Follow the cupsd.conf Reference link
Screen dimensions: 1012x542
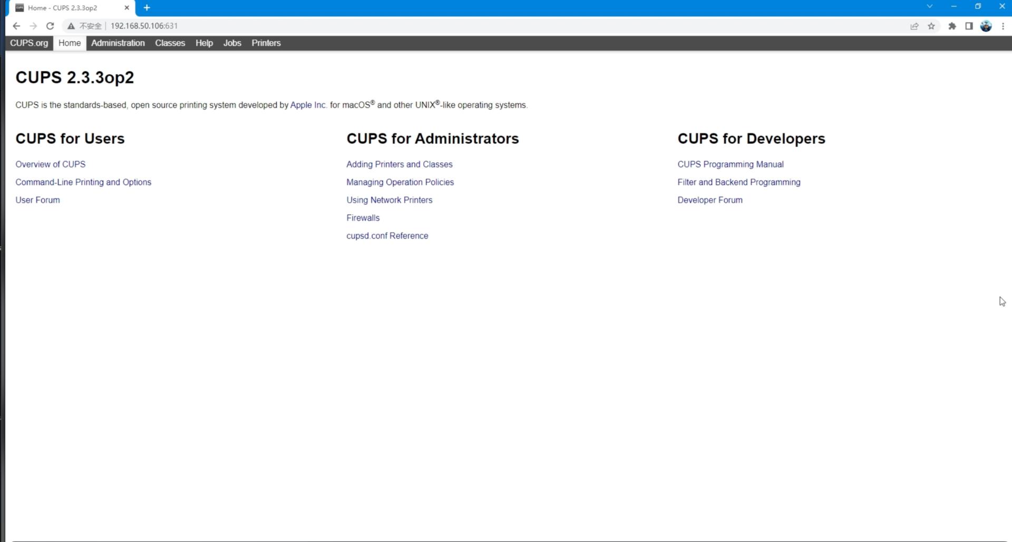pyautogui.click(x=387, y=236)
